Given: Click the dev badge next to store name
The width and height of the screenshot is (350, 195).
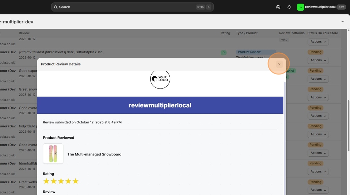Looking at the screenshot, I should 341,7.
